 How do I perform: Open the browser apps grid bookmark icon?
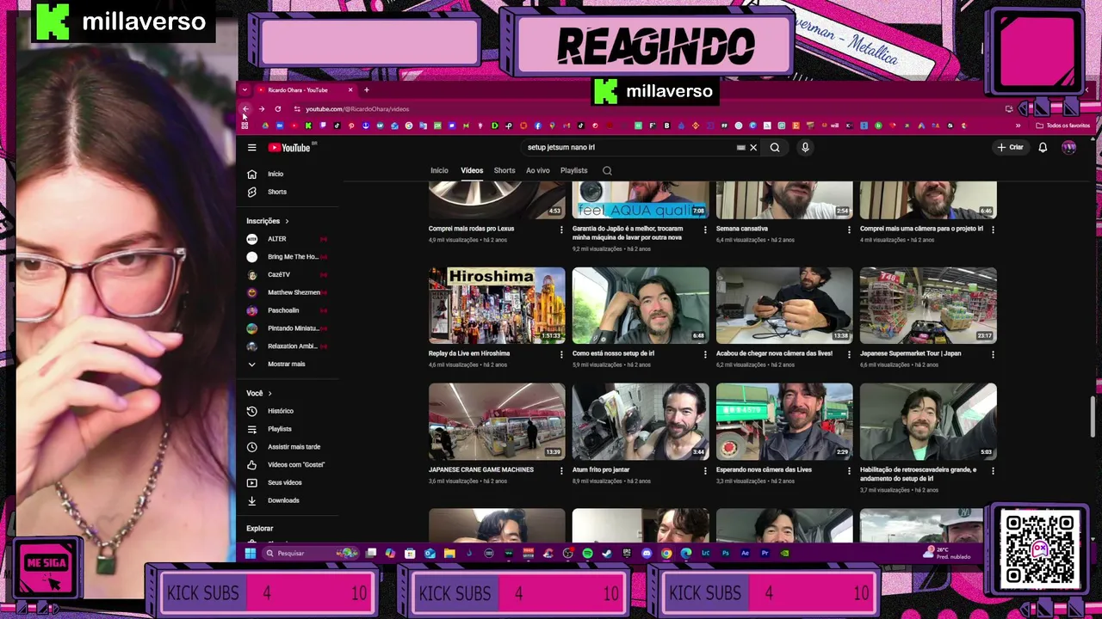(x=245, y=126)
